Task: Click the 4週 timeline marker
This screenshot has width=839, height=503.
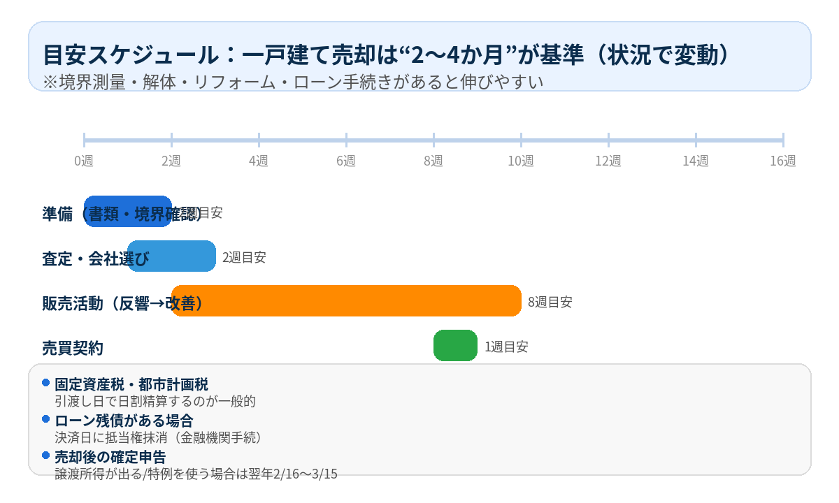Action: click(x=259, y=161)
